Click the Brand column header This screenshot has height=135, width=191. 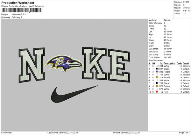[x=186, y=63]
